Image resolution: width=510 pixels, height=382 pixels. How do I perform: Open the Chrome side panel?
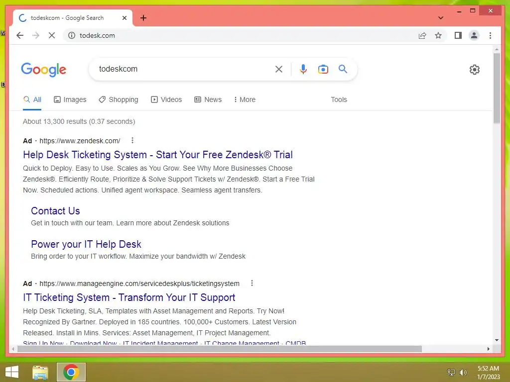coord(458,35)
